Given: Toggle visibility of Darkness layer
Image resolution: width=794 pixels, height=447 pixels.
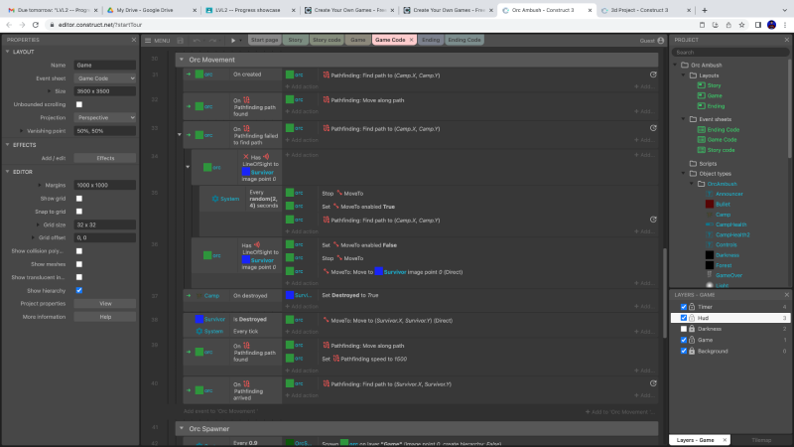Looking at the screenshot, I should click(683, 329).
